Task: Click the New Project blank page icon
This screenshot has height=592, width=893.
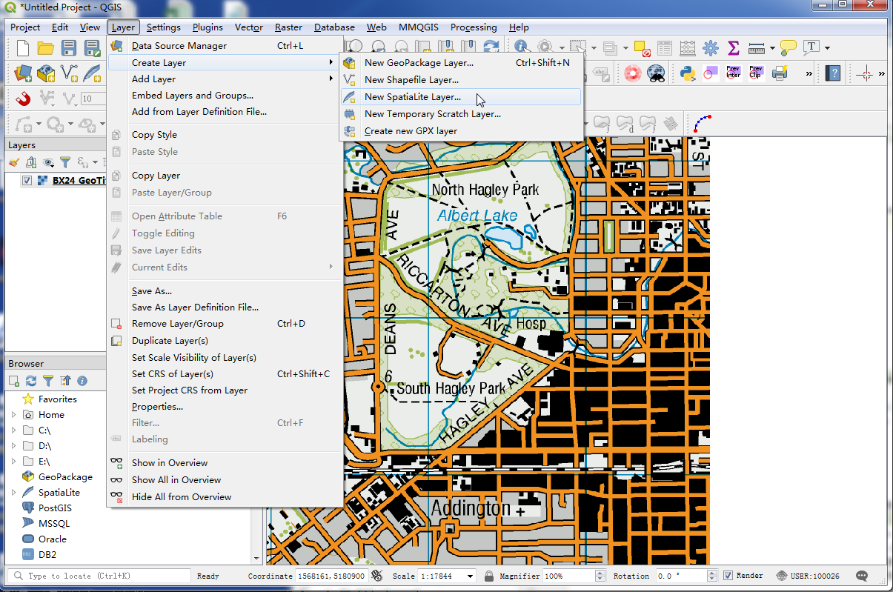Action: click(23, 49)
